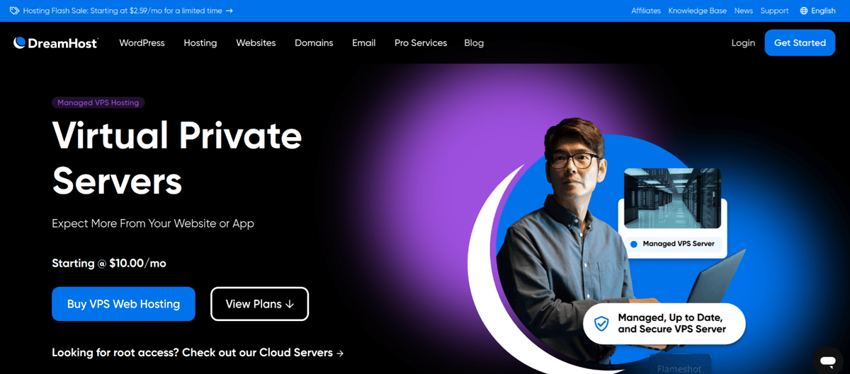
Task: Click the Virtual Private Servers heading
Action: 177,158
